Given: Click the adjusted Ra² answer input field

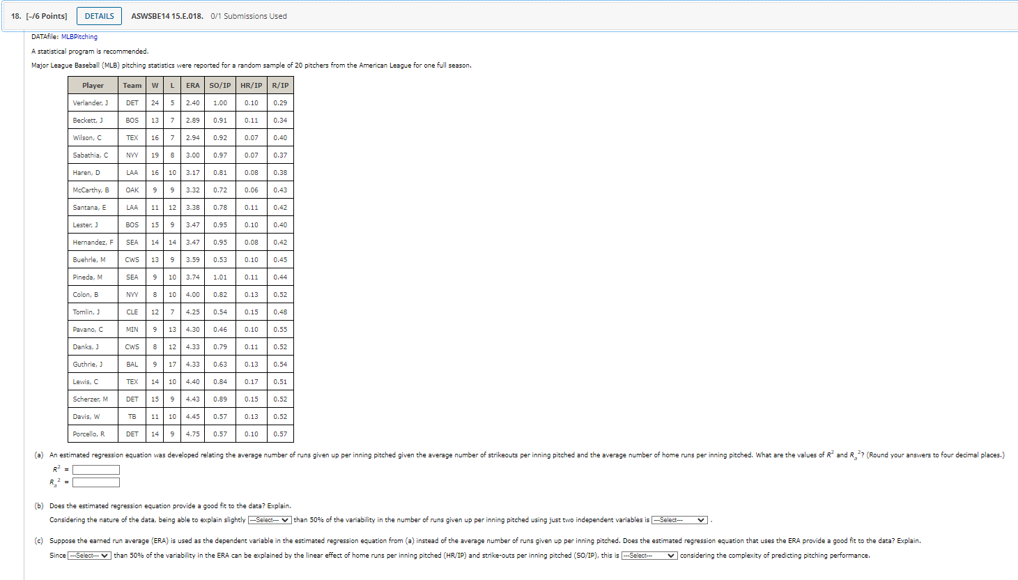Looking at the screenshot, I should pyautogui.click(x=96, y=482).
